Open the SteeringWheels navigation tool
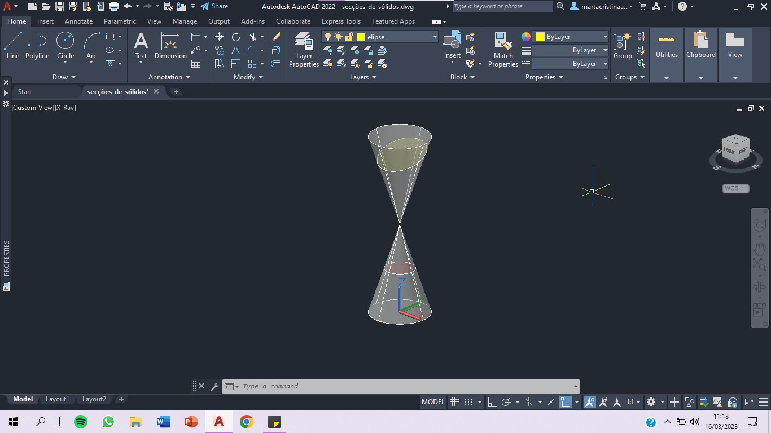 click(x=760, y=226)
